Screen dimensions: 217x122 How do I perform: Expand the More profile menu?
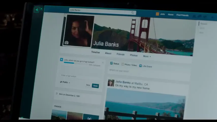147,56
